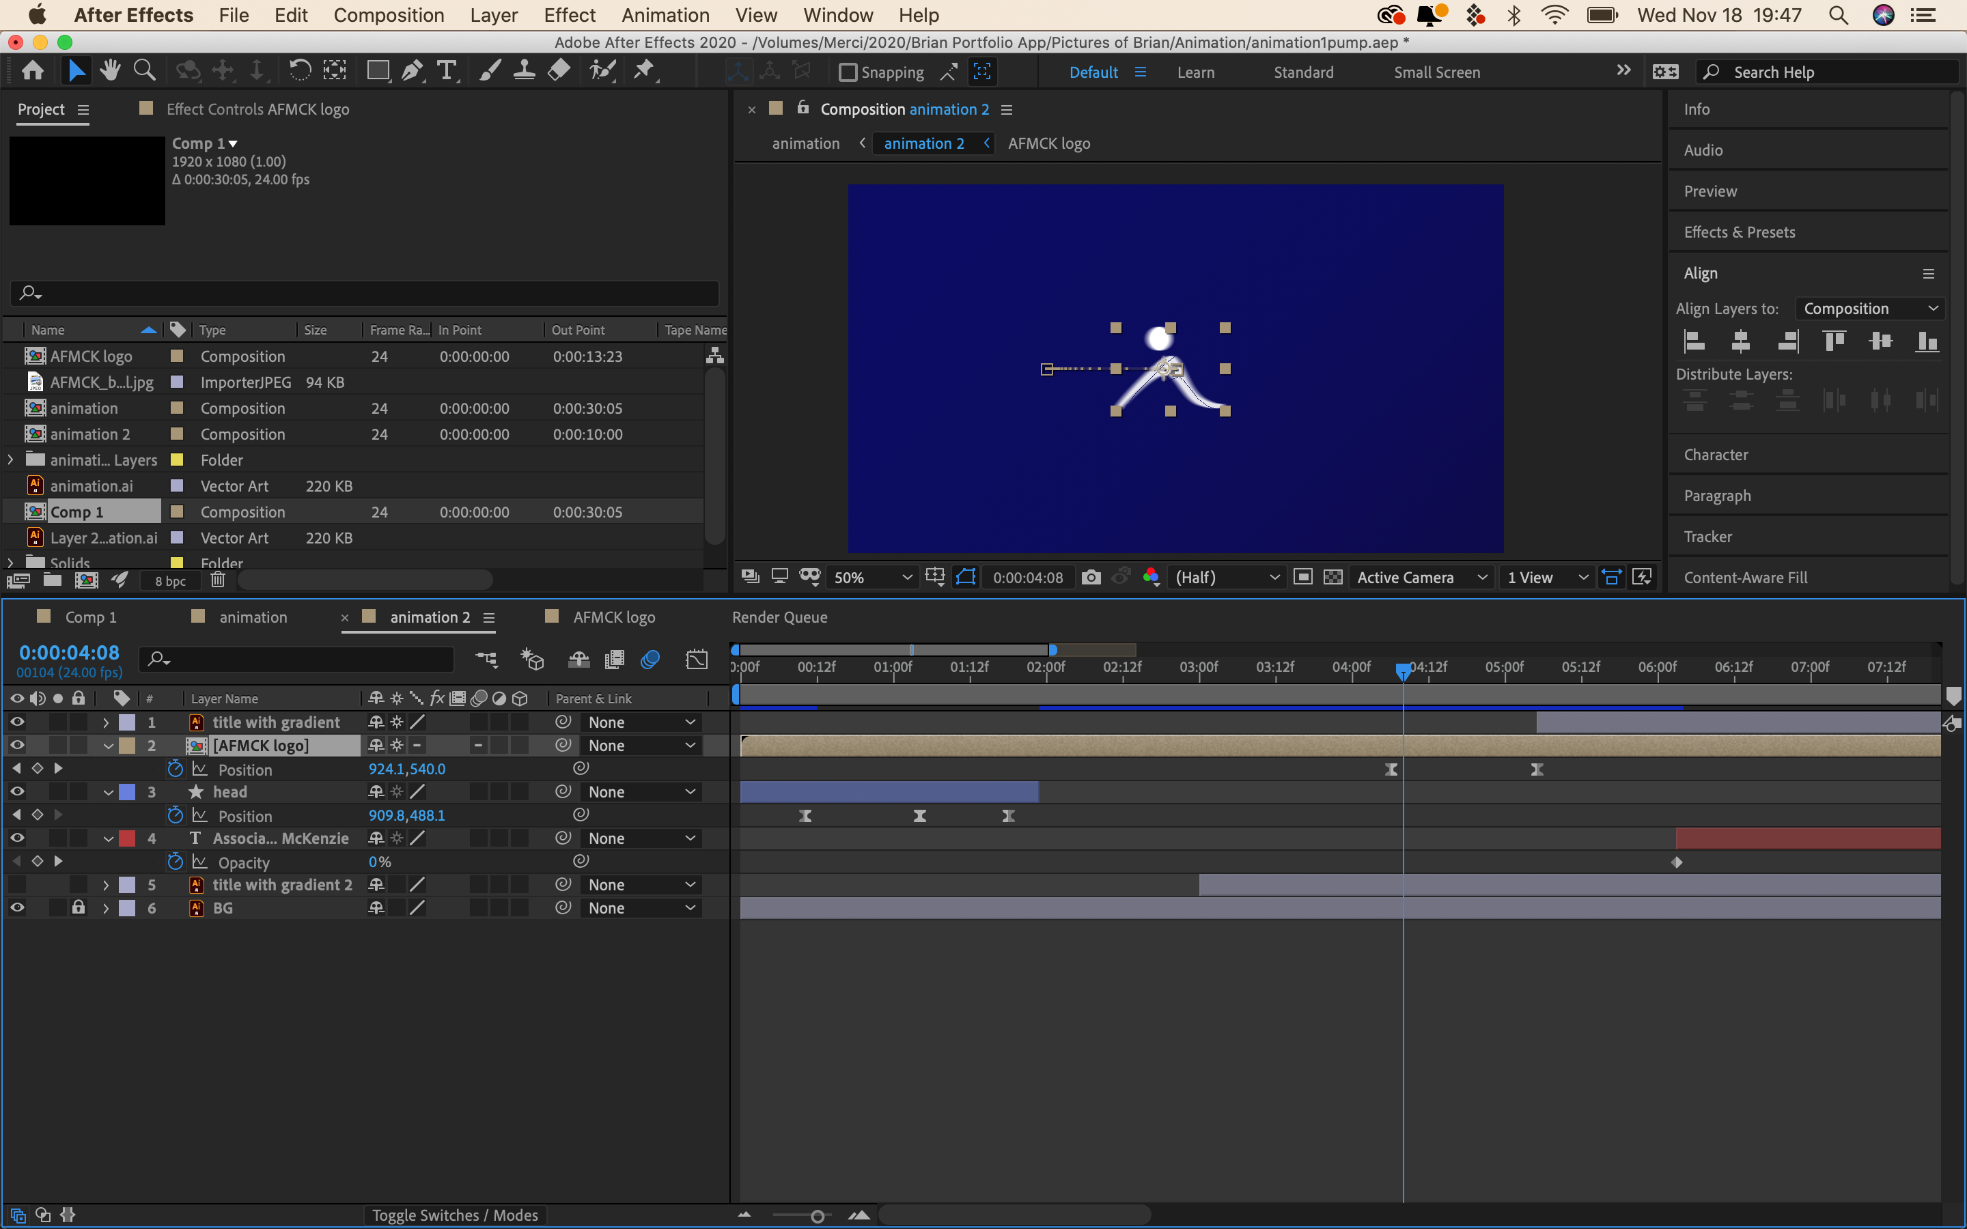The image size is (1967, 1229).
Task: Hide the head layer
Action: click(x=17, y=791)
